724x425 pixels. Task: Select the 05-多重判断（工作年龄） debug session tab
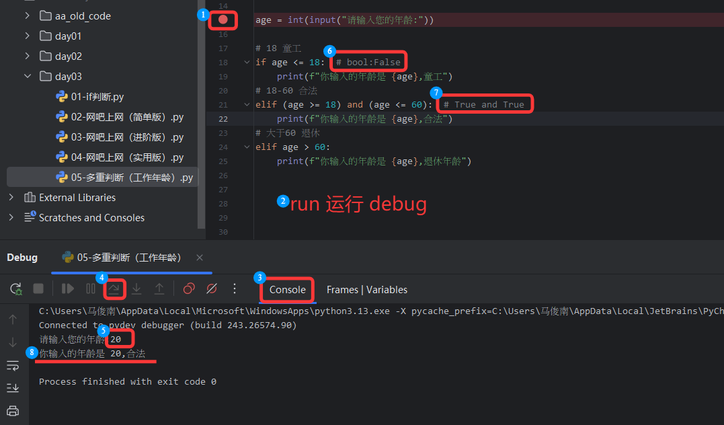coord(122,258)
